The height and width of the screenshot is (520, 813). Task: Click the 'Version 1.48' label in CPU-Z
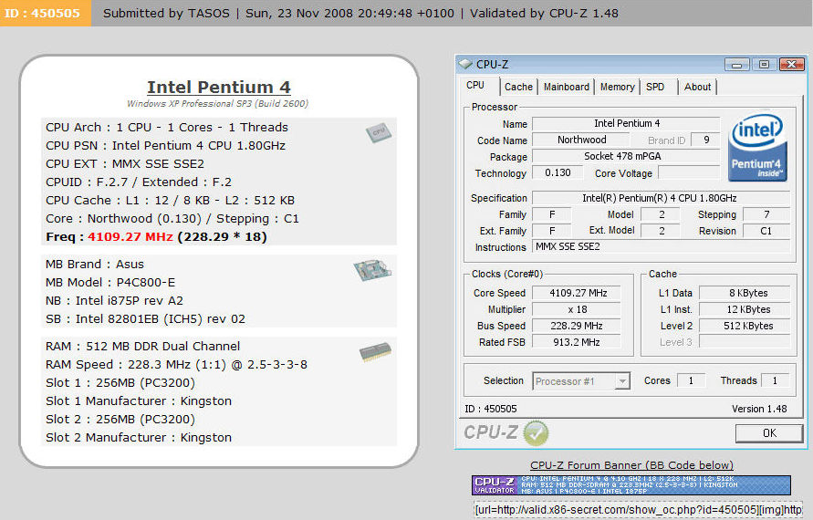(759, 409)
